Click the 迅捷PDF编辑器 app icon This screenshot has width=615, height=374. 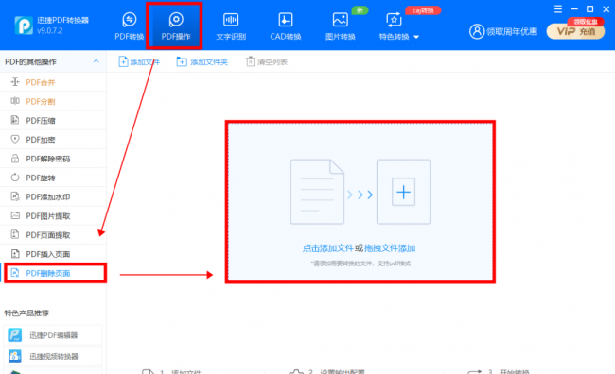(x=15, y=335)
